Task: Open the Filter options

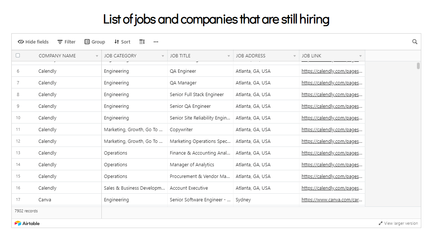Action: click(66, 42)
